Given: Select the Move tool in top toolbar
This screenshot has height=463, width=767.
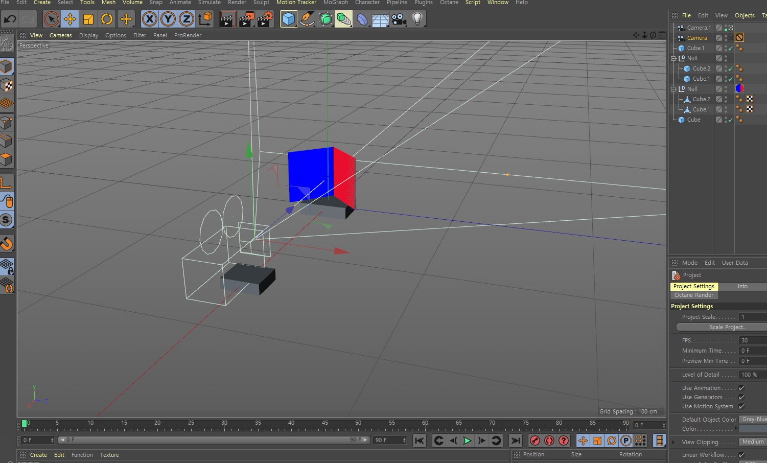Looking at the screenshot, I should (69, 19).
